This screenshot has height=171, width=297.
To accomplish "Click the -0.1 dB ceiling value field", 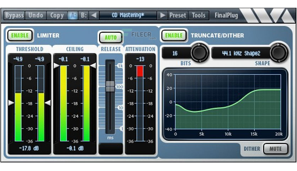I will click(75, 148).
